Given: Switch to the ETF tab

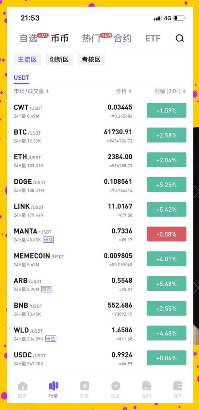Looking at the screenshot, I should 153,38.
